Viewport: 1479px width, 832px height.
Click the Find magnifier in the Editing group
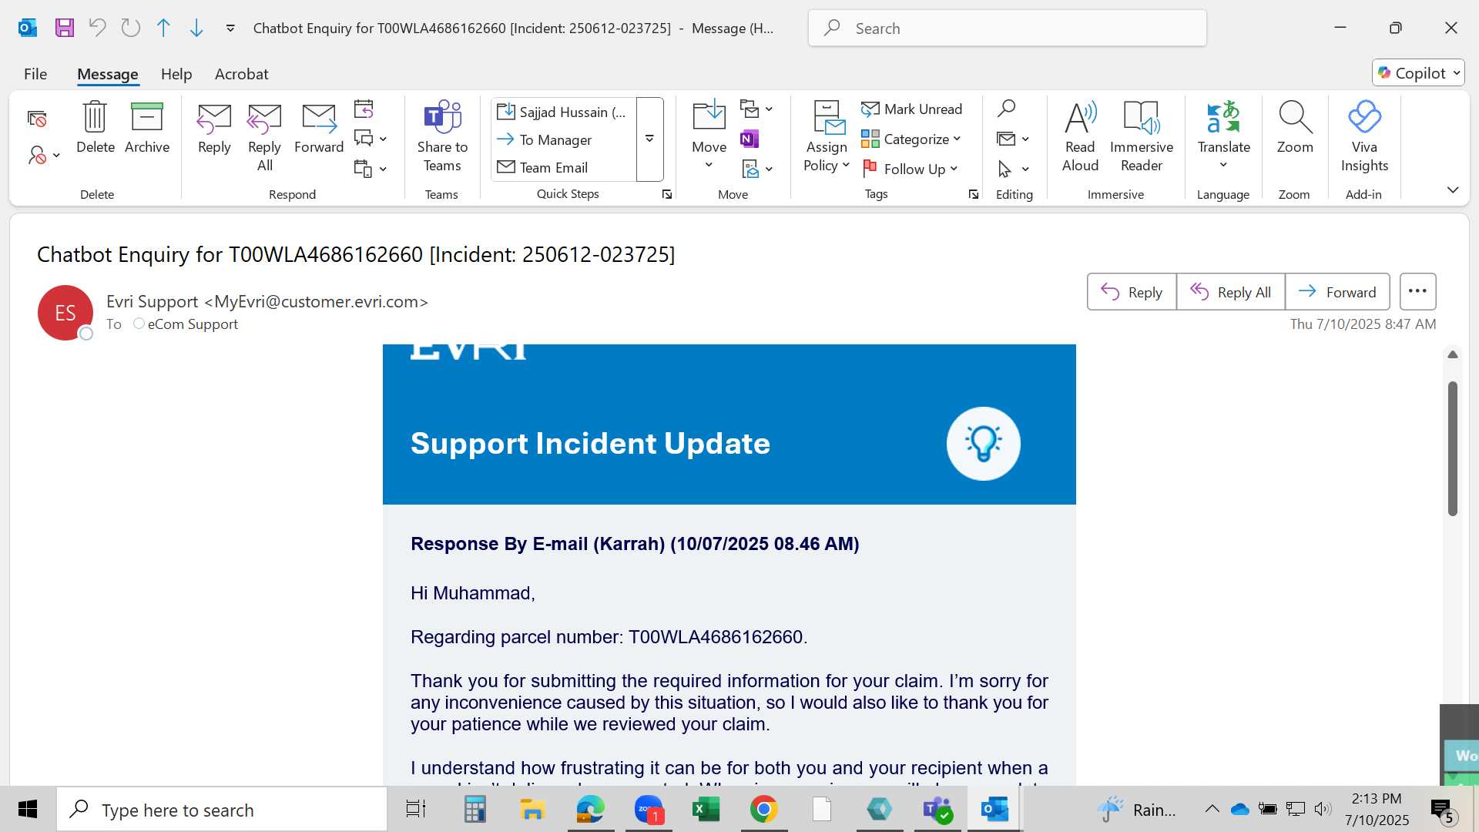pos(1006,109)
